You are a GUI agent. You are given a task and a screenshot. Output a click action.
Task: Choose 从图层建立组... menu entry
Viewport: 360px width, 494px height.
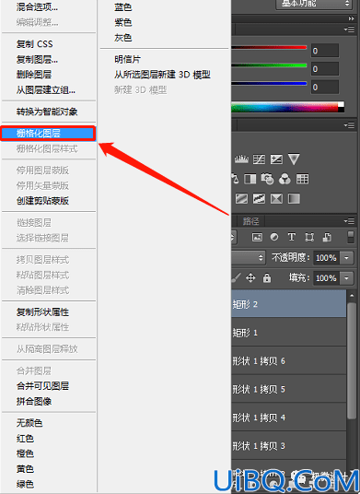tap(46, 90)
